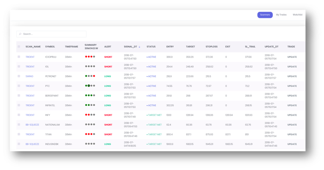This screenshot has width=324, height=170.
Task: Click UPDATE for TITAN trade
Action: pos(292,135)
